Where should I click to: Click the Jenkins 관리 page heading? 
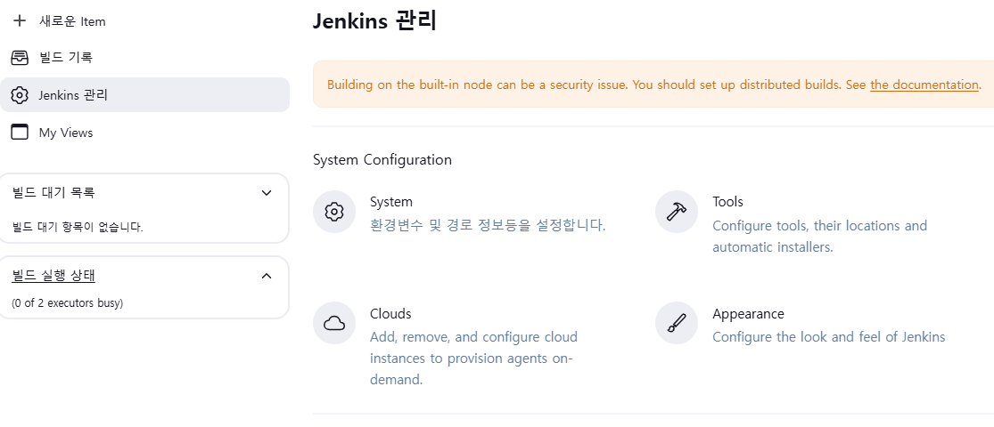point(374,20)
